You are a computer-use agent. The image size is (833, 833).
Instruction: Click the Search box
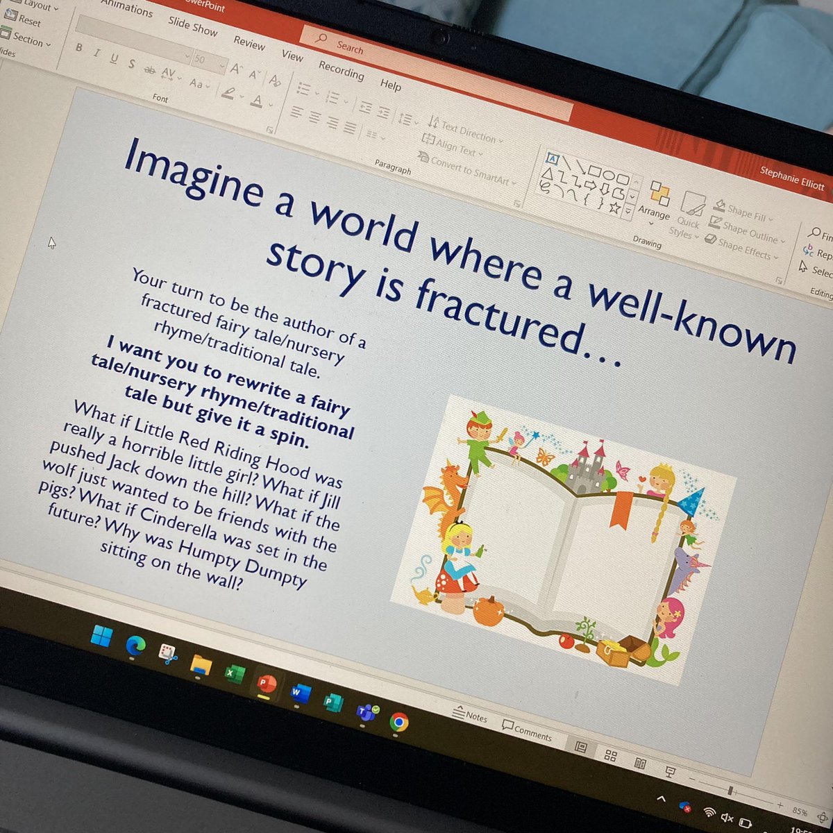(437, 74)
